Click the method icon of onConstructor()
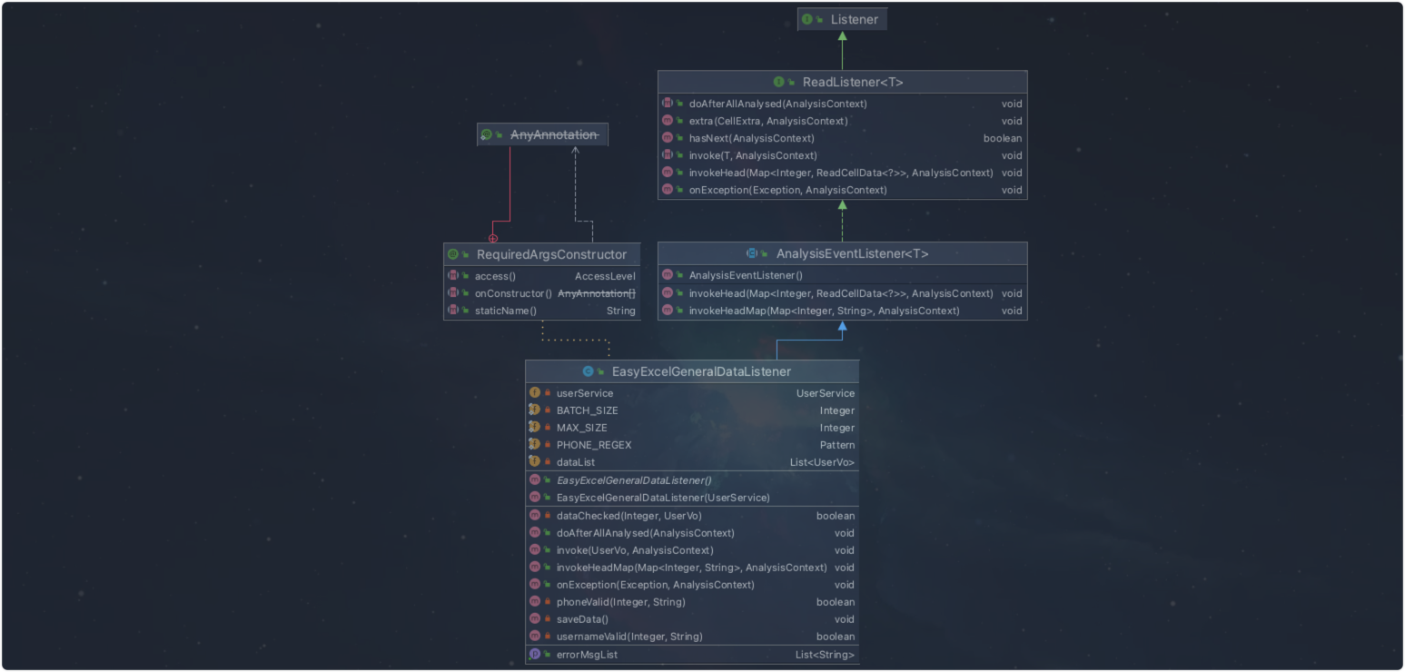Screen dimensions: 1405x672 (453, 293)
